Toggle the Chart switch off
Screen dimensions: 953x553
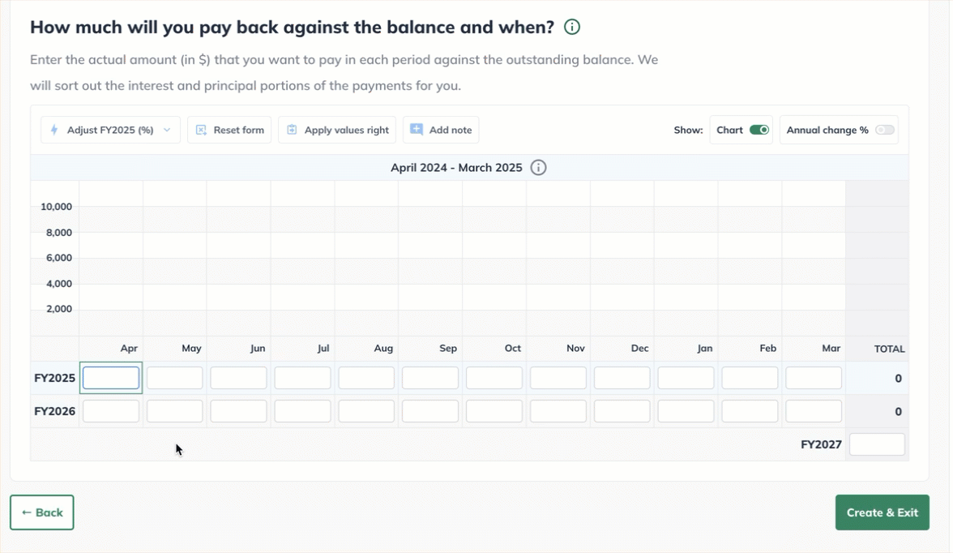point(759,130)
